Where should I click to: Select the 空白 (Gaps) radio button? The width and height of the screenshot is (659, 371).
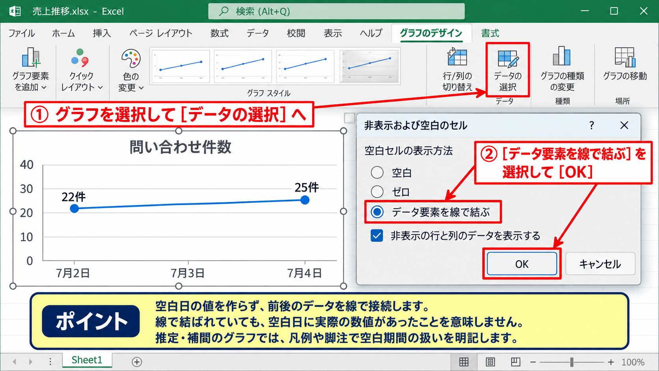tap(377, 172)
